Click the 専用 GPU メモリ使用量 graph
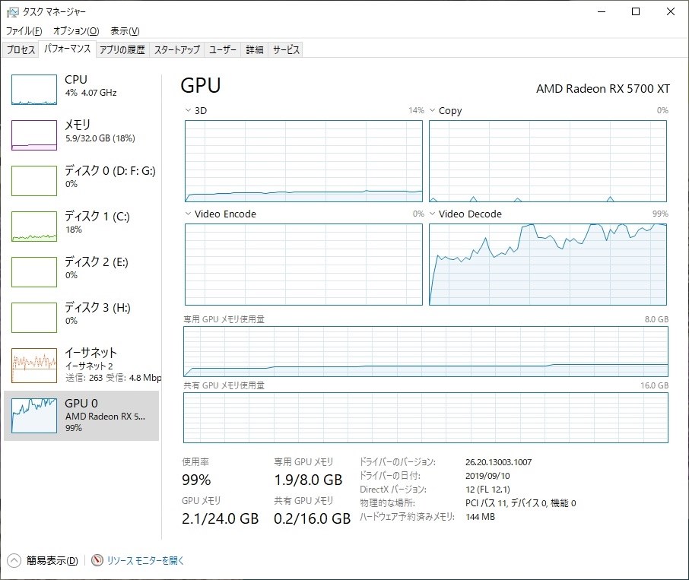Image resolution: width=689 pixels, height=580 pixels. tap(426, 351)
